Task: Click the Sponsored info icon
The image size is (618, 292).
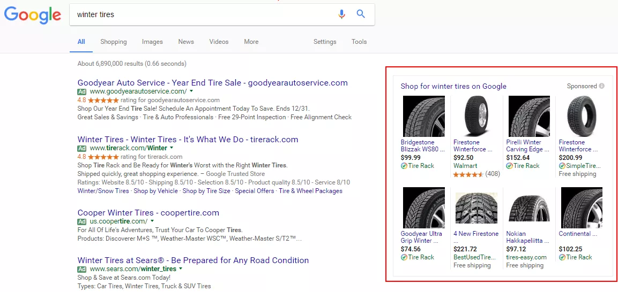Action: coord(601,86)
